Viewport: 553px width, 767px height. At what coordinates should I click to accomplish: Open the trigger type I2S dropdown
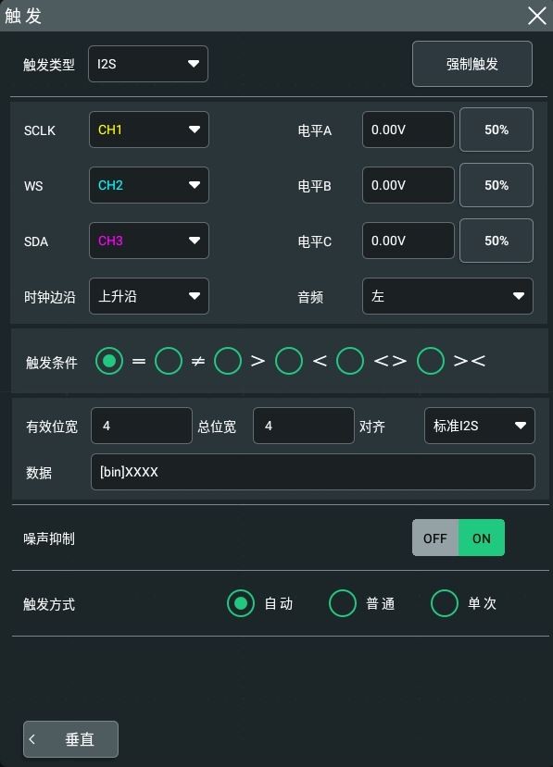click(x=148, y=64)
